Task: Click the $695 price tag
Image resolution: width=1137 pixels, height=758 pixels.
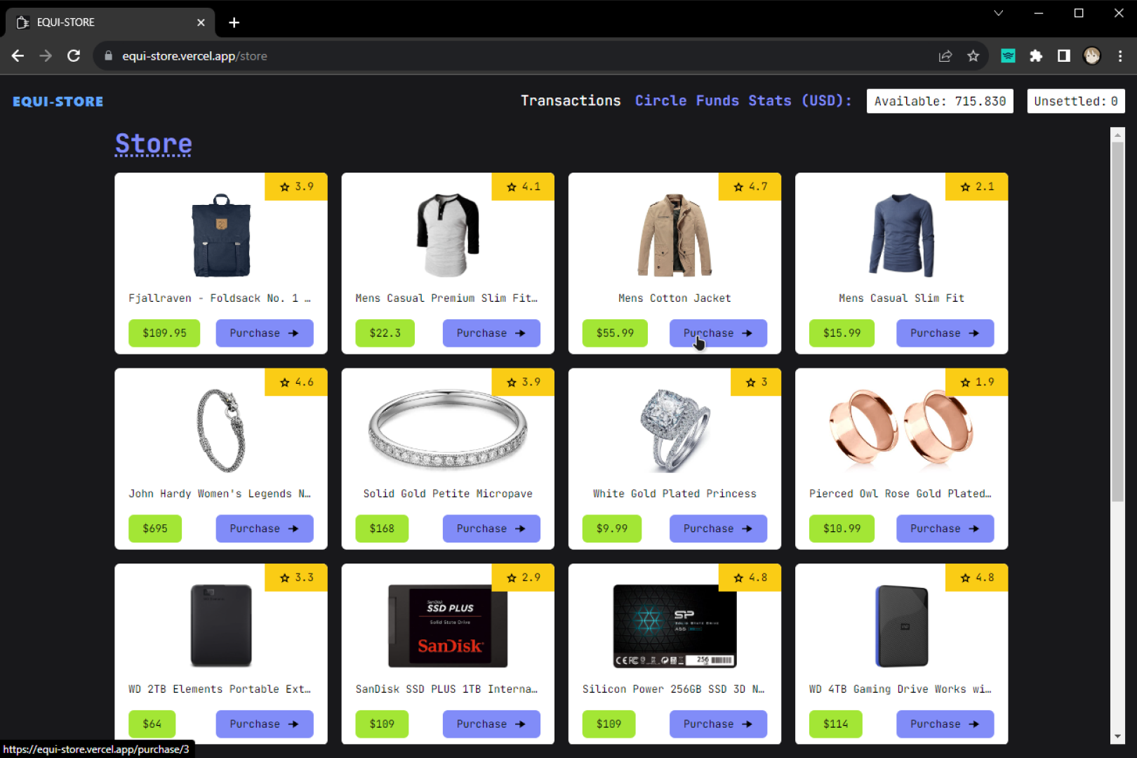Action: pyautogui.click(x=155, y=528)
